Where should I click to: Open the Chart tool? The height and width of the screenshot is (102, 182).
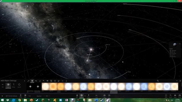coord(96,96)
